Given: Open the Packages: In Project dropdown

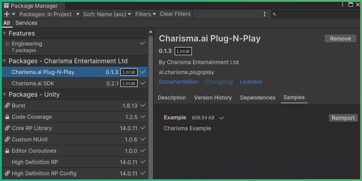Looking at the screenshot, I should click(x=49, y=14).
